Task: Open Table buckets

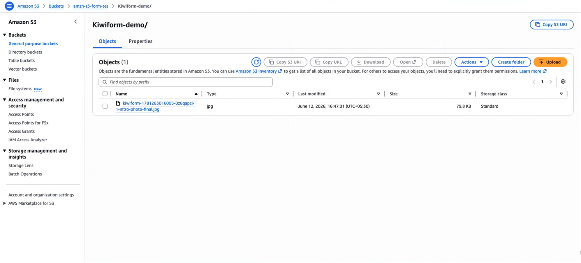Action: coord(22,60)
